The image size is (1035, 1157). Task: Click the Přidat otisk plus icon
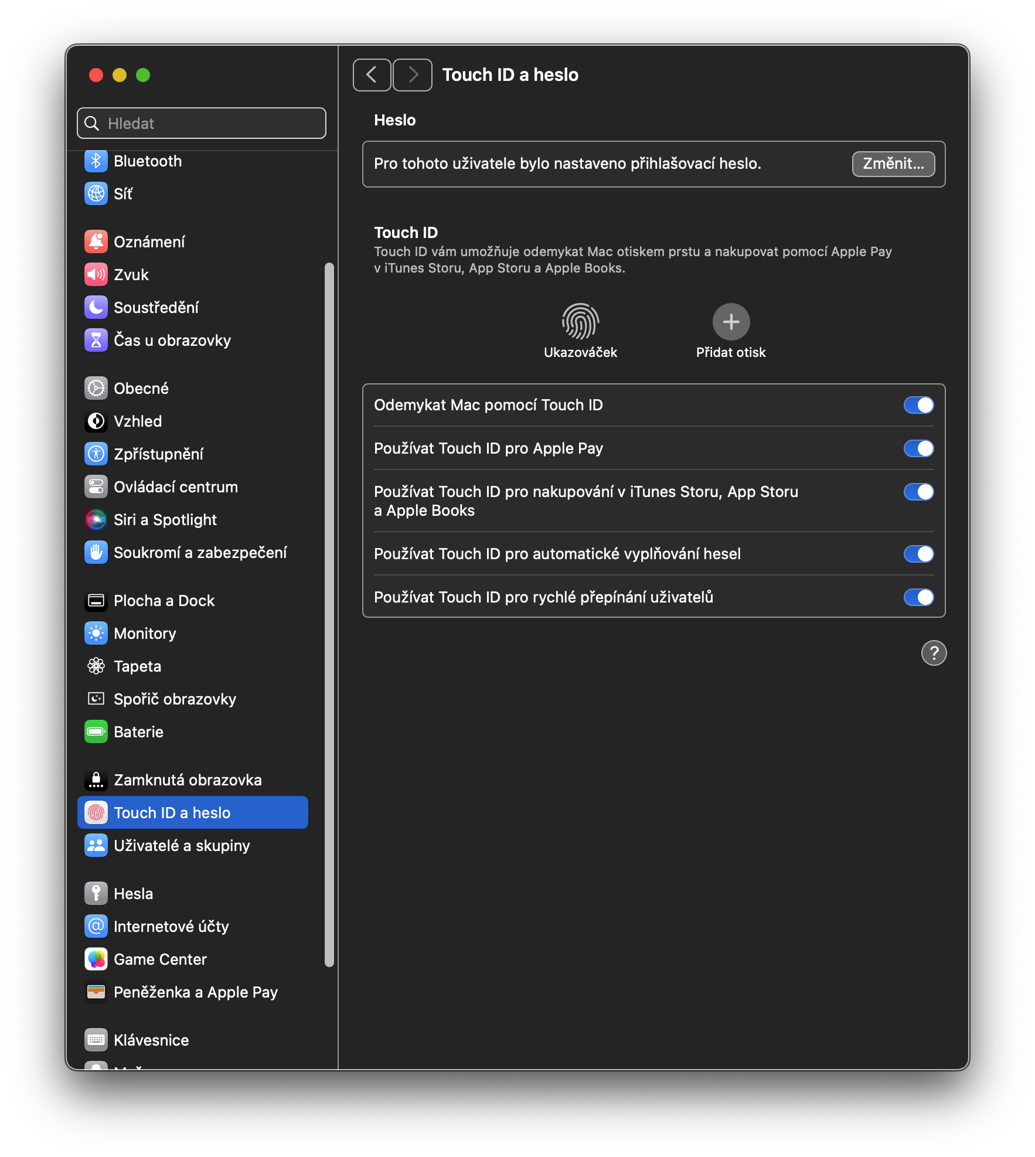(x=731, y=322)
